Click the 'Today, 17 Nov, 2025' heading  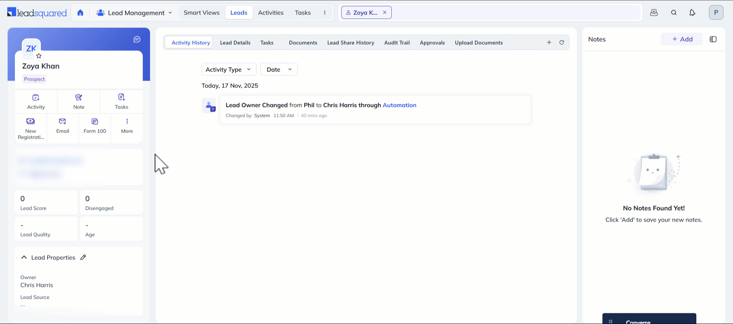[x=230, y=86]
